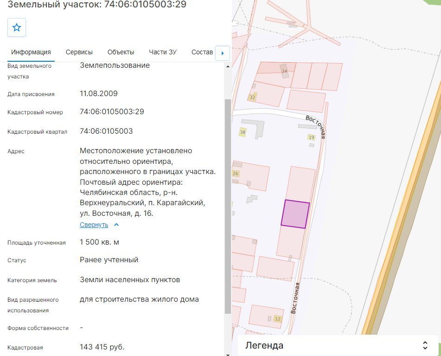
Task: Click value для строительства жилого дома
Action: point(140,299)
